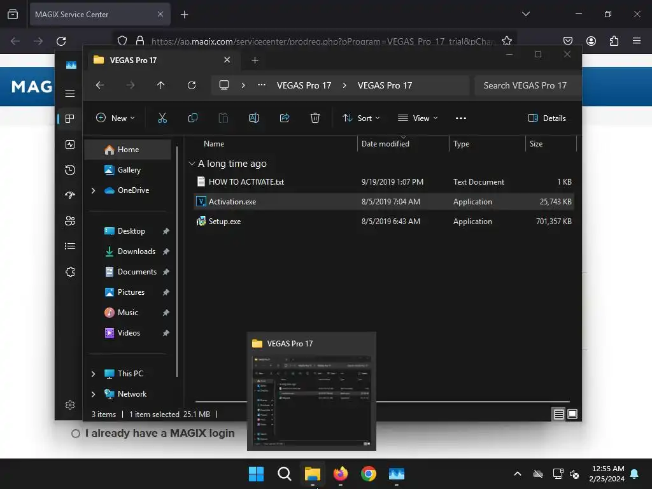Click the Search VEGAS Pro 17 box
The image size is (652, 489).
click(x=527, y=85)
